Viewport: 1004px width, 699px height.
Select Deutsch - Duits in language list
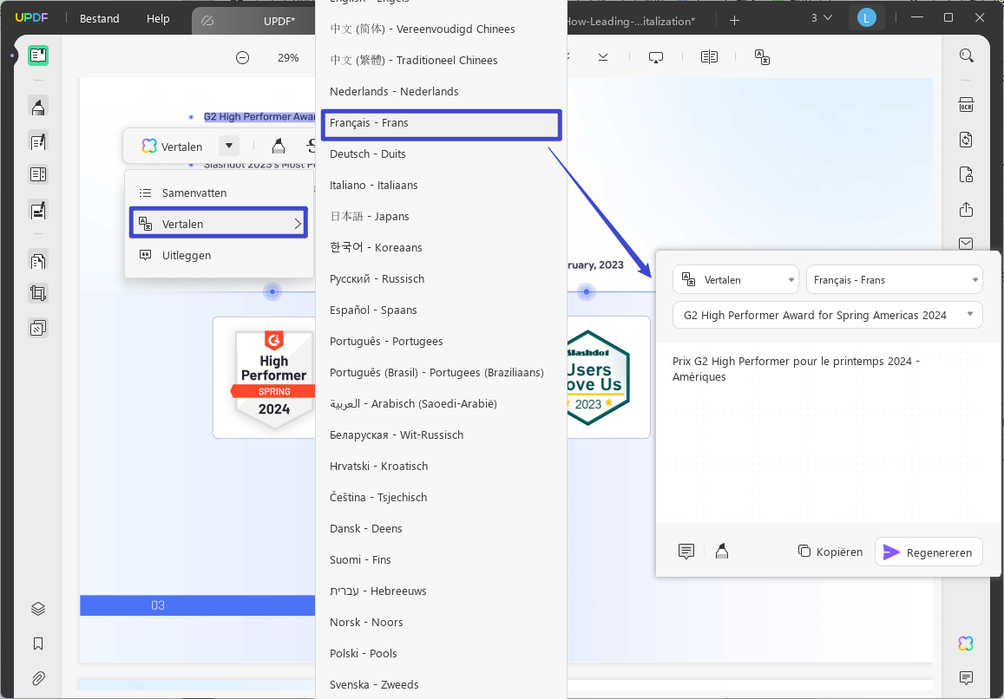click(441, 154)
